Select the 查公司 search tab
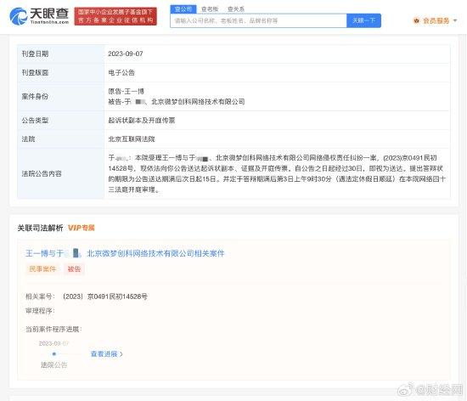The width and height of the screenshot is (467, 401). tap(183, 9)
